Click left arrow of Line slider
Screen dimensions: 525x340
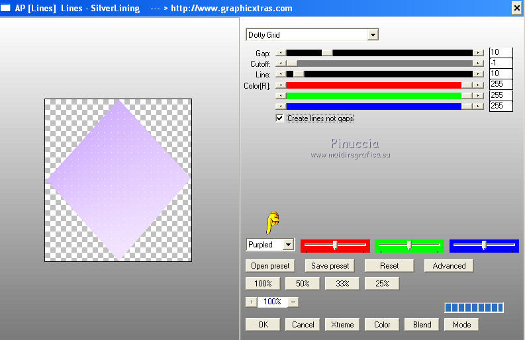pyautogui.click(x=281, y=74)
